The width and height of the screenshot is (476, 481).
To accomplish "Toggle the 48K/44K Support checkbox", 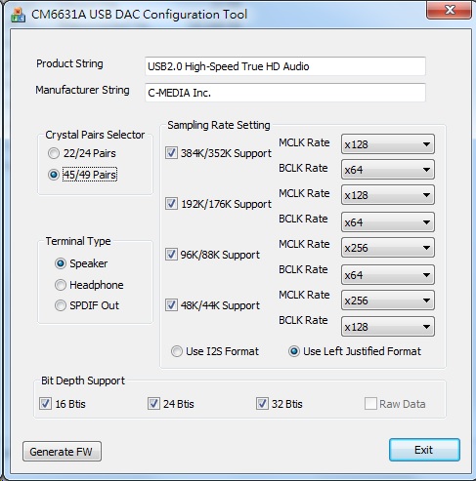I will 171,305.
